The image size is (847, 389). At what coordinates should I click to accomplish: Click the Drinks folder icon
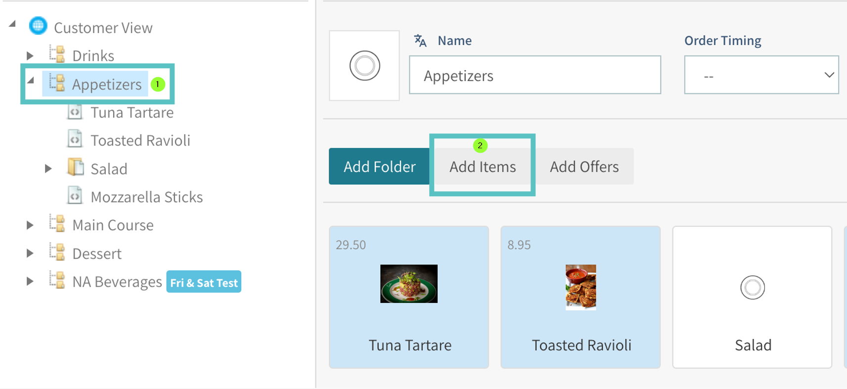point(57,54)
